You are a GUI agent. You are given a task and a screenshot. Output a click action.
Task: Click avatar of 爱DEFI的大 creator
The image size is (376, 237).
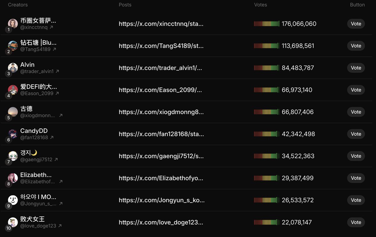pos(13,90)
